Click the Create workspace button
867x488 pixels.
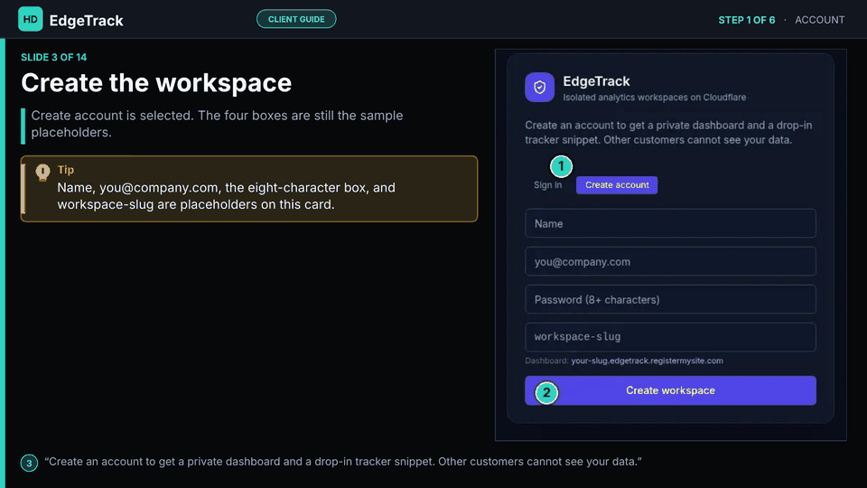point(670,390)
